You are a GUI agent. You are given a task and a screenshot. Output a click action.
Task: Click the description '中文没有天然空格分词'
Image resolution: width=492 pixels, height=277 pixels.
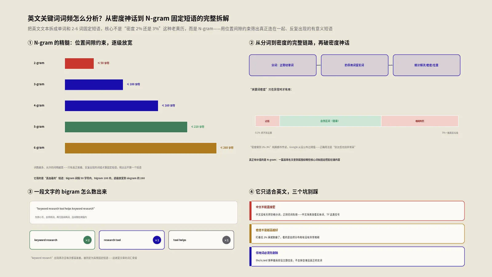click(298, 215)
